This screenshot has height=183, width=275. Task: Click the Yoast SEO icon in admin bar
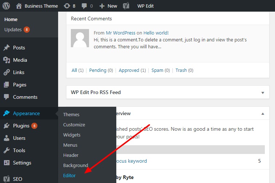[x=126, y=6]
